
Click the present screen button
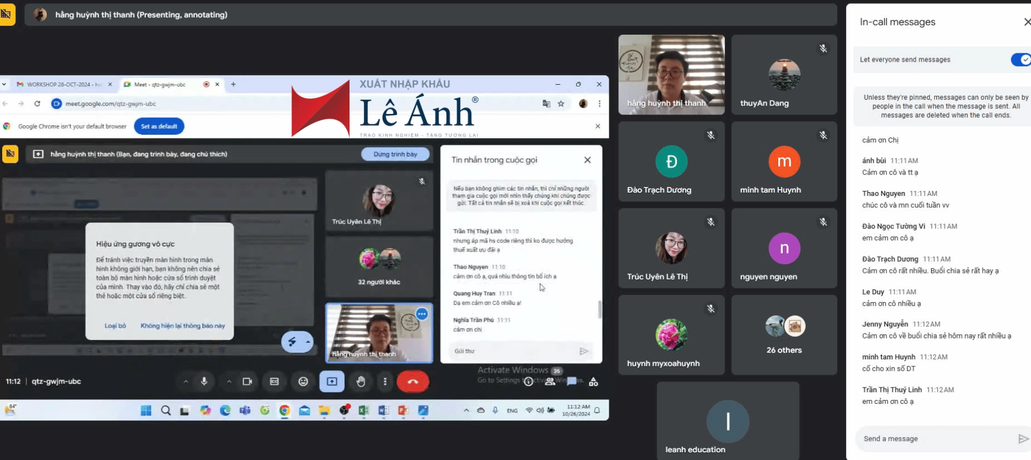click(x=332, y=381)
